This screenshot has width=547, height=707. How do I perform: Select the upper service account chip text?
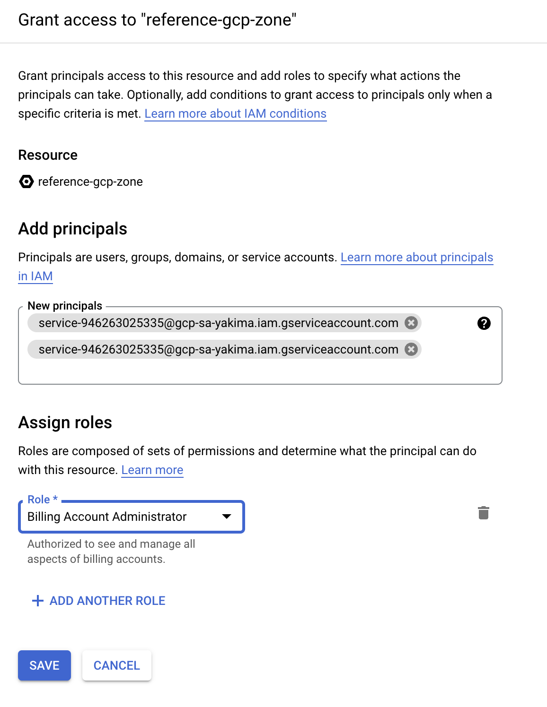pos(218,323)
